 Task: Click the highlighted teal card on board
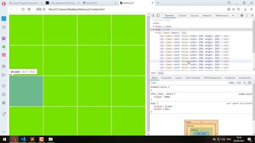point(26,91)
